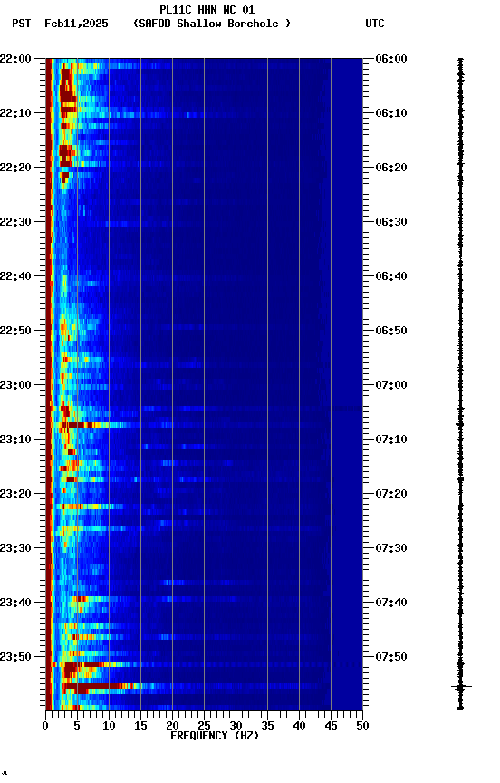Click the 22:10 PST time label
The width and height of the screenshot is (500, 783).
point(15,113)
